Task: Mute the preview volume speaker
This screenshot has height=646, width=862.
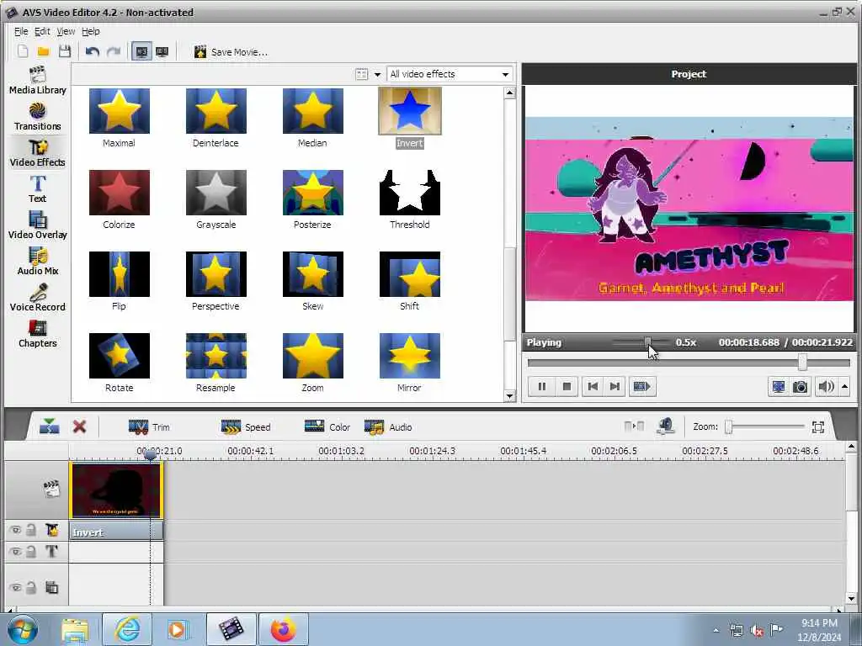Action: [x=826, y=387]
